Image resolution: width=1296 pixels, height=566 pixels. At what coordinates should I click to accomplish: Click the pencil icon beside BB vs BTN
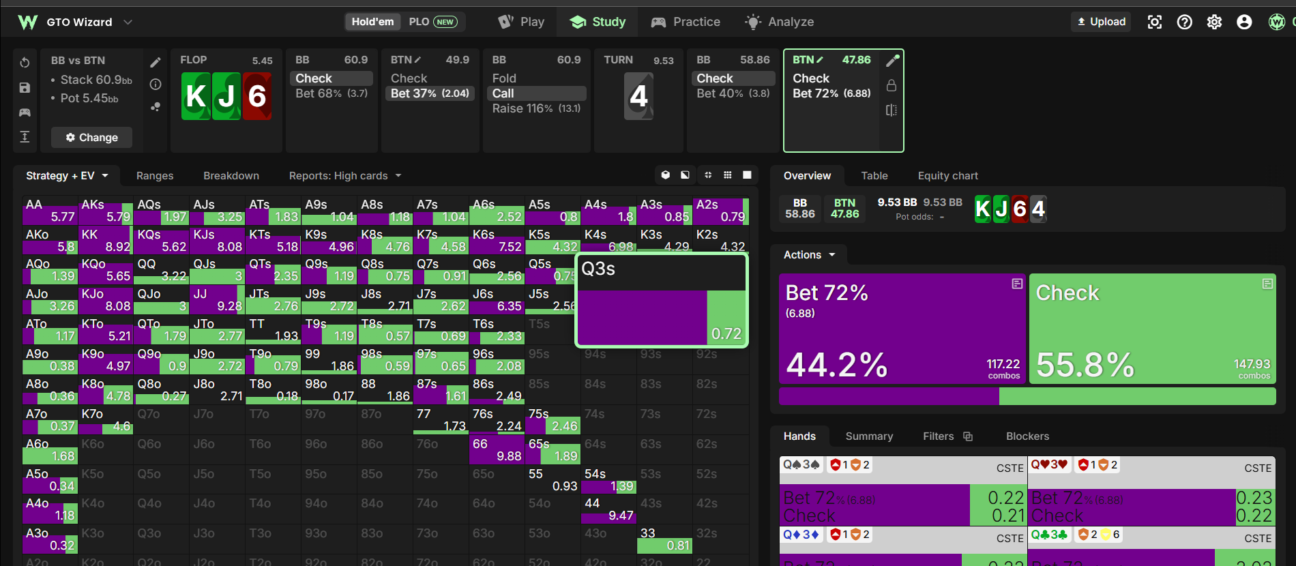(156, 63)
